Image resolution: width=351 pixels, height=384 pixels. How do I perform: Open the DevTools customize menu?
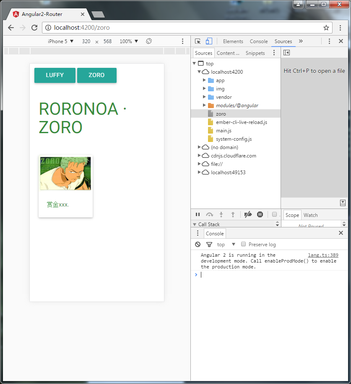point(329,41)
